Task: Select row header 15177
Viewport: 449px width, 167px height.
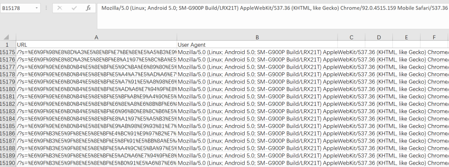Action: pos(8,67)
